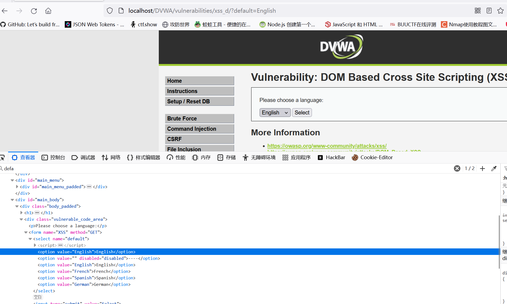Collapse the vulnerable_code_area div node
Viewport: 507px width, 304px height.
pyautogui.click(x=21, y=219)
